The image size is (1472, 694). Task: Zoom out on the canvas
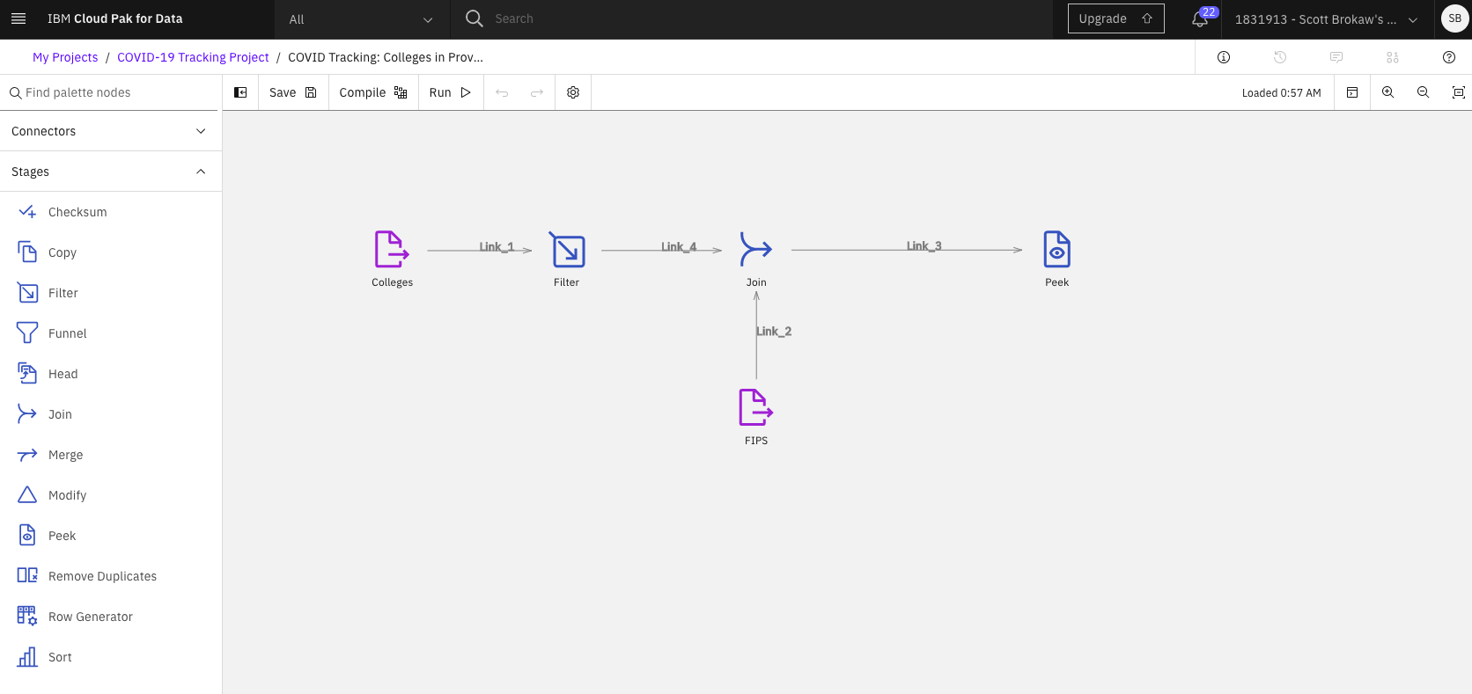[1423, 92]
